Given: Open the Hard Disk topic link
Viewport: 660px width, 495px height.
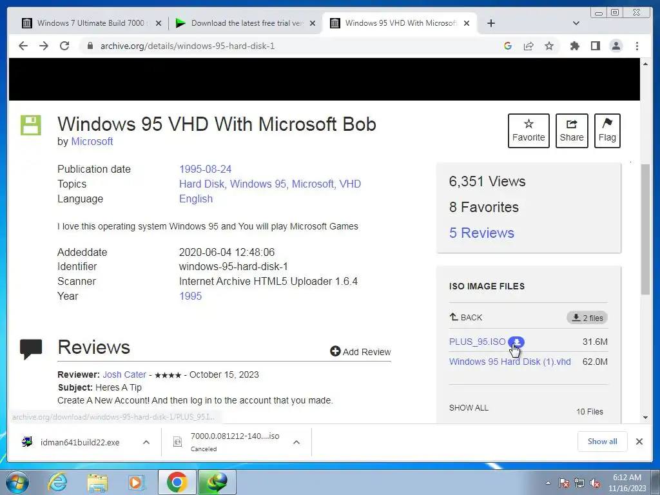Looking at the screenshot, I should pos(203,184).
